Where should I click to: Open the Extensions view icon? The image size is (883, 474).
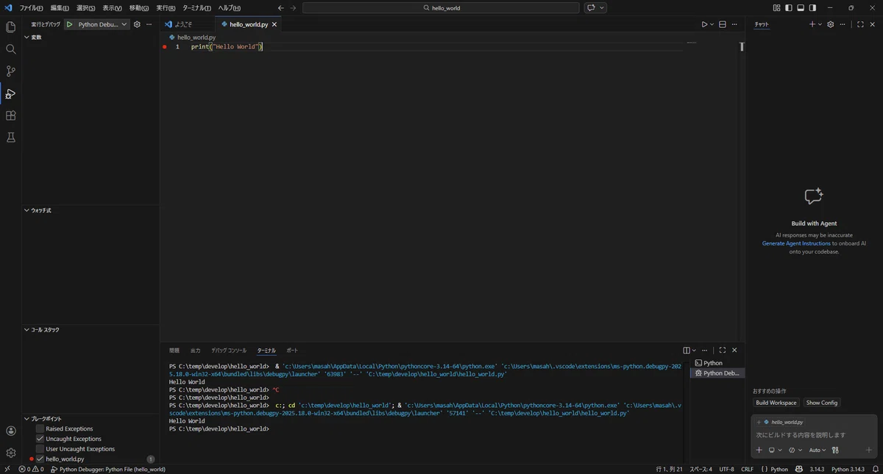10,115
